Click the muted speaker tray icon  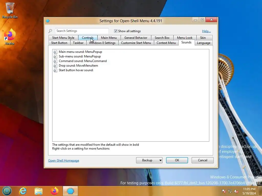[236, 191]
